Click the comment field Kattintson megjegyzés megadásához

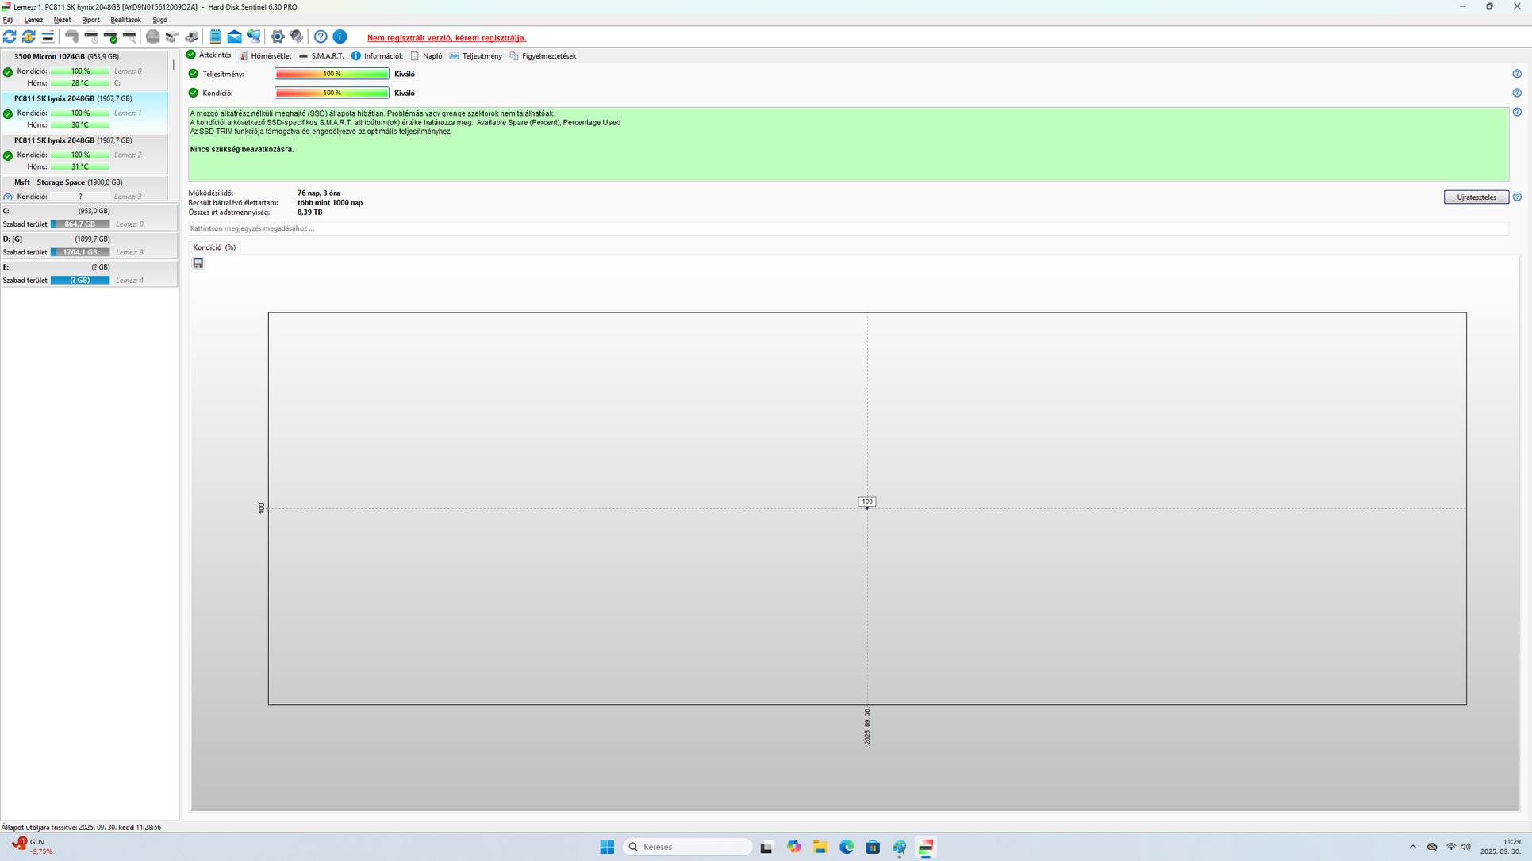coord(252,228)
